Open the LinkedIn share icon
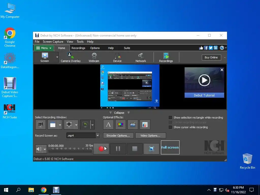This screenshot has height=195, width=260. [215, 48]
